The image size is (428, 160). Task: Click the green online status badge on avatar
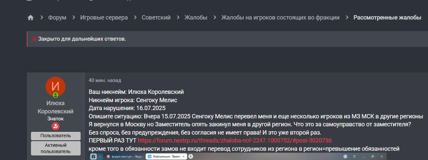point(55,95)
